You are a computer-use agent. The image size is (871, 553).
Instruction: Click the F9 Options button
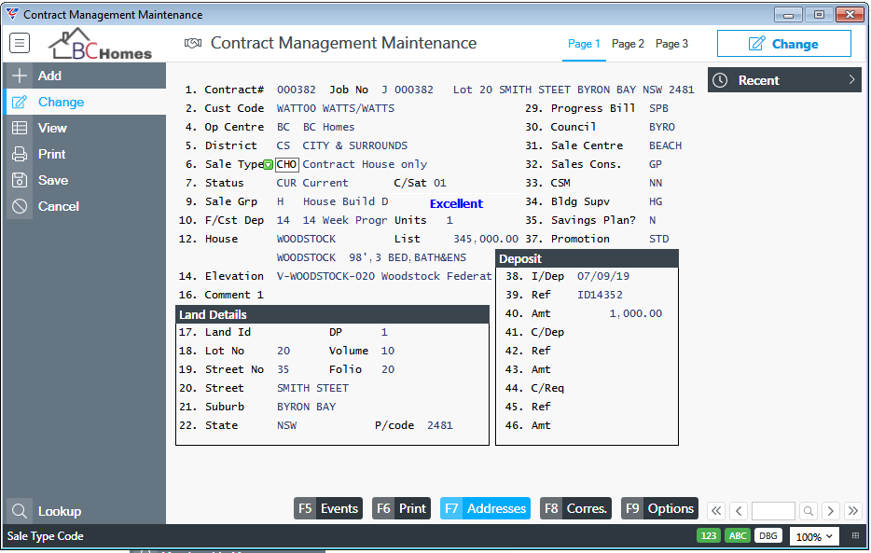point(659,508)
